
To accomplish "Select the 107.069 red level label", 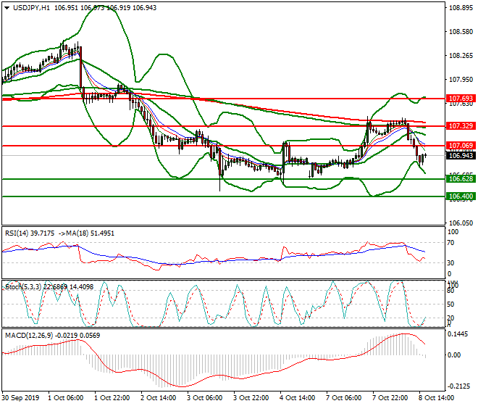I will tap(461, 145).
